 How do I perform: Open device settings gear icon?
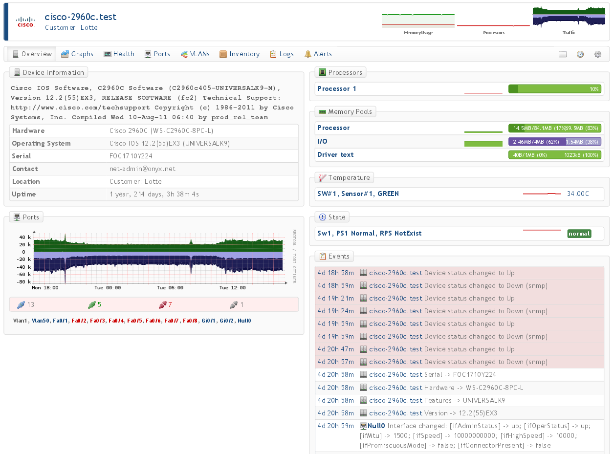pos(597,54)
